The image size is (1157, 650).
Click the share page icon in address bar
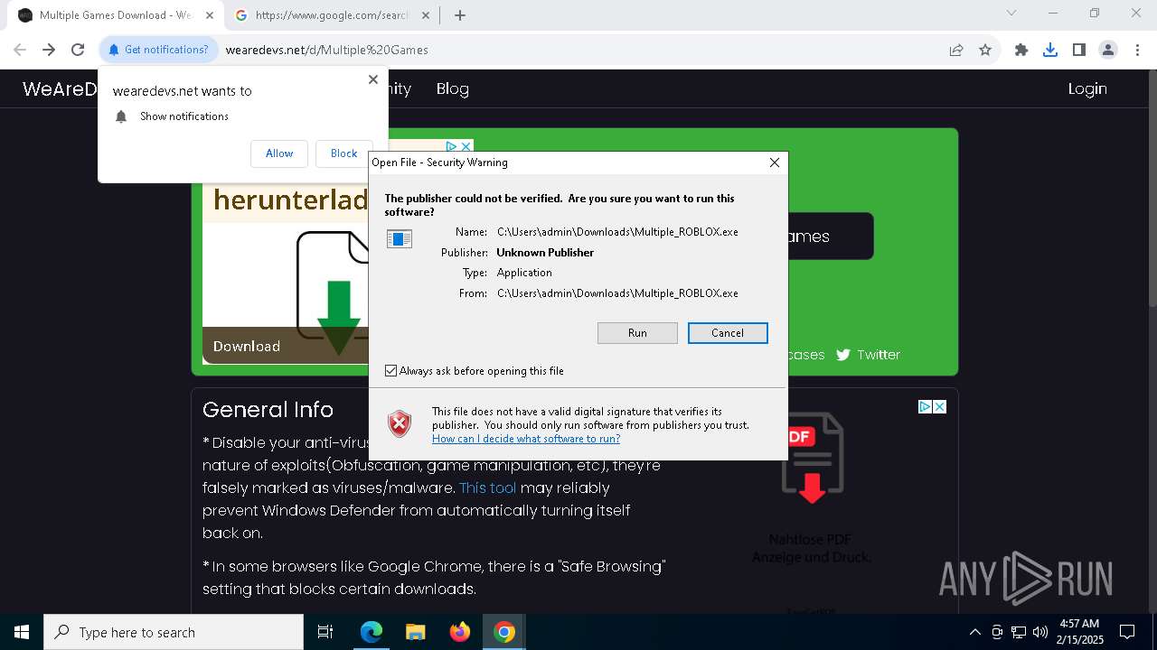click(x=956, y=50)
